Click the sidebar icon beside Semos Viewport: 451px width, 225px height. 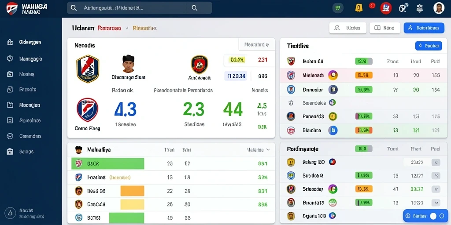click(x=10, y=152)
